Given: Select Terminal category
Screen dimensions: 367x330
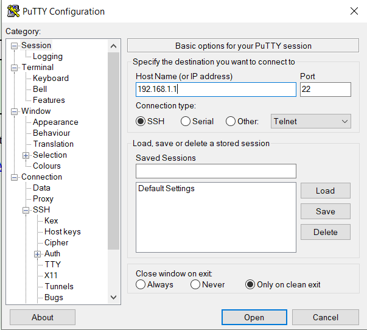Looking at the screenshot, I should [x=38, y=67].
